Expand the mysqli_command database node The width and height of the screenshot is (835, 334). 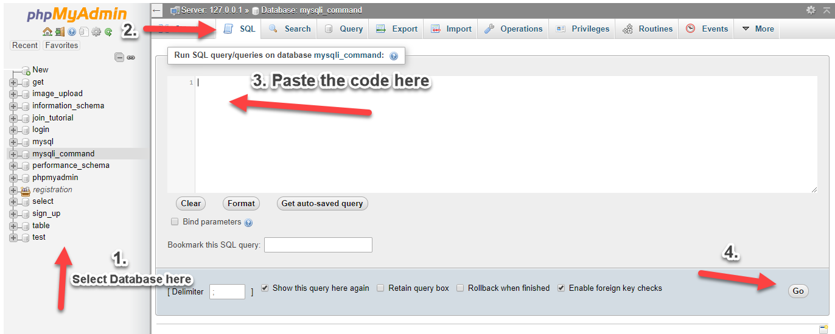coord(13,154)
